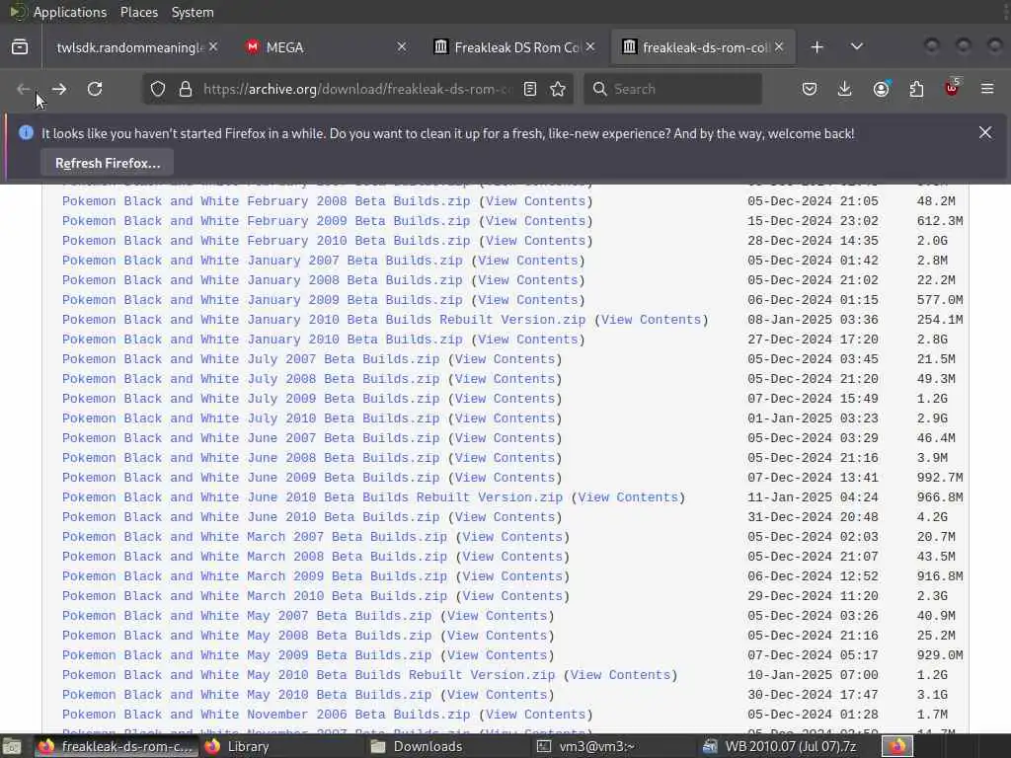The width and height of the screenshot is (1011, 758).
Task: Open the Firefox hamburger menu
Action: tap(987, 89)
